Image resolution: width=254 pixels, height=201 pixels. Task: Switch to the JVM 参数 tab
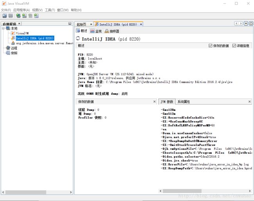pos(167,102)
